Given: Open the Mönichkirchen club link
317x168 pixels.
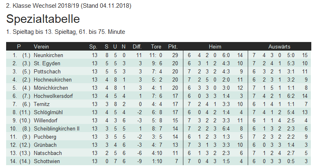Looking at the screenshot, I should coord(48,88).
